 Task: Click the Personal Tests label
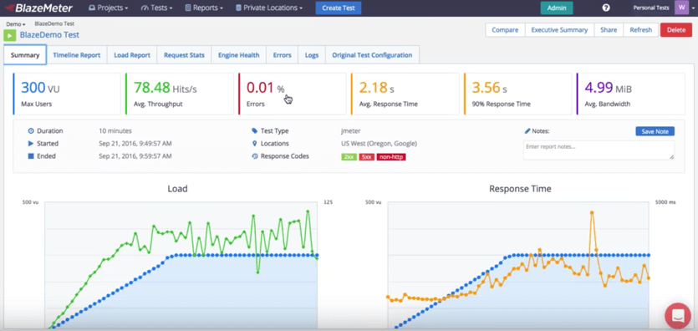click(x=651, y=8)
